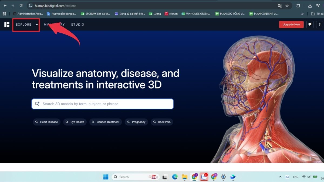
Task: Open the help question mark icon
Action: (x=320, y=25)
